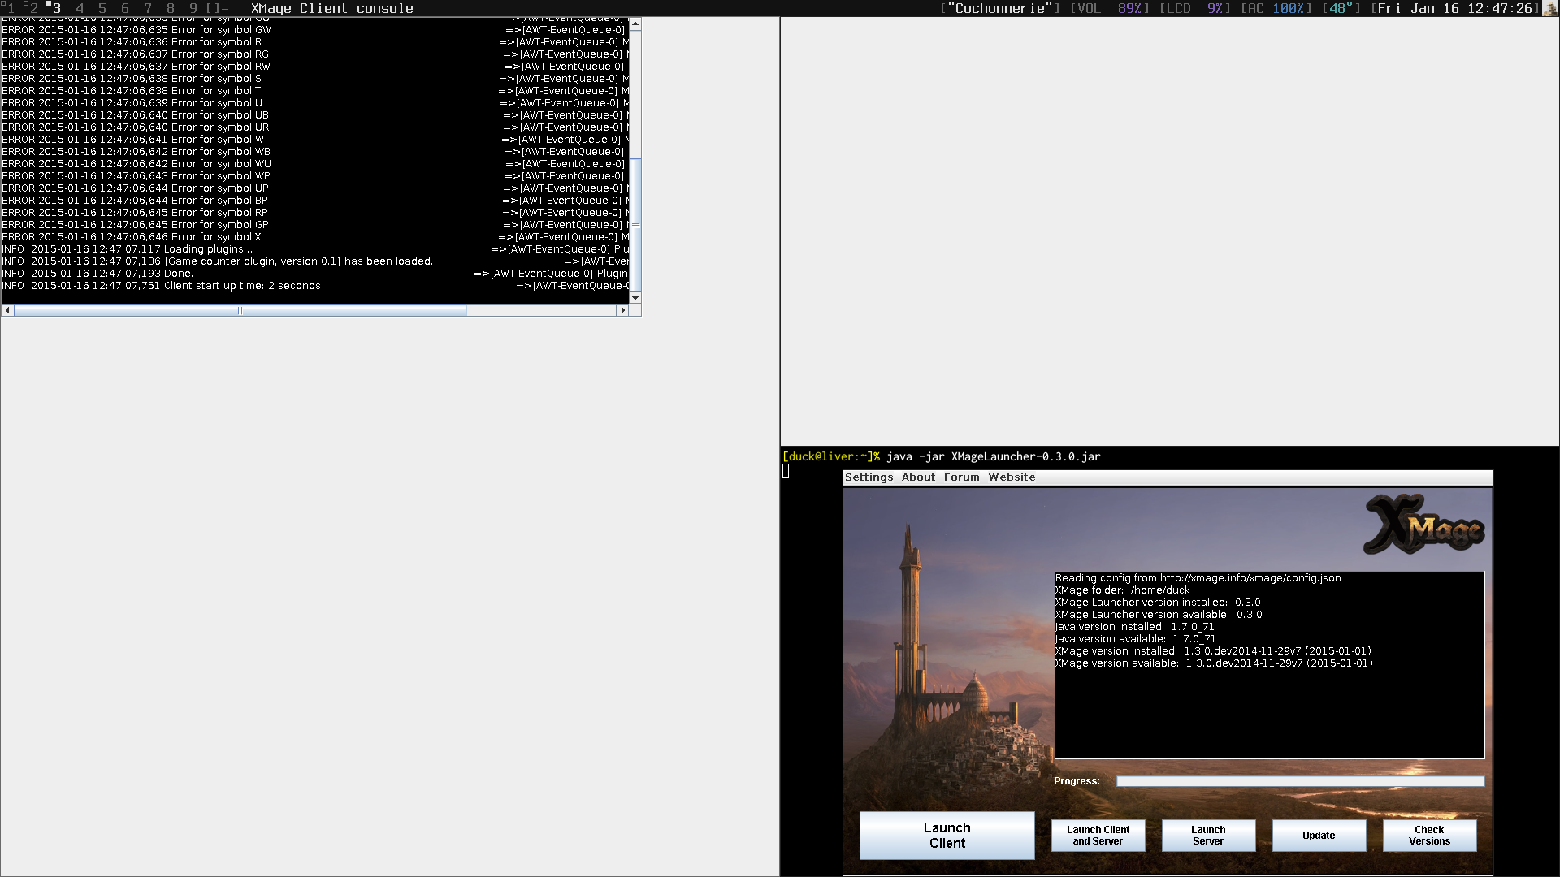Click the console scroll right arrow
This screenshot has width=1560, height=877.
click(623, 310)
